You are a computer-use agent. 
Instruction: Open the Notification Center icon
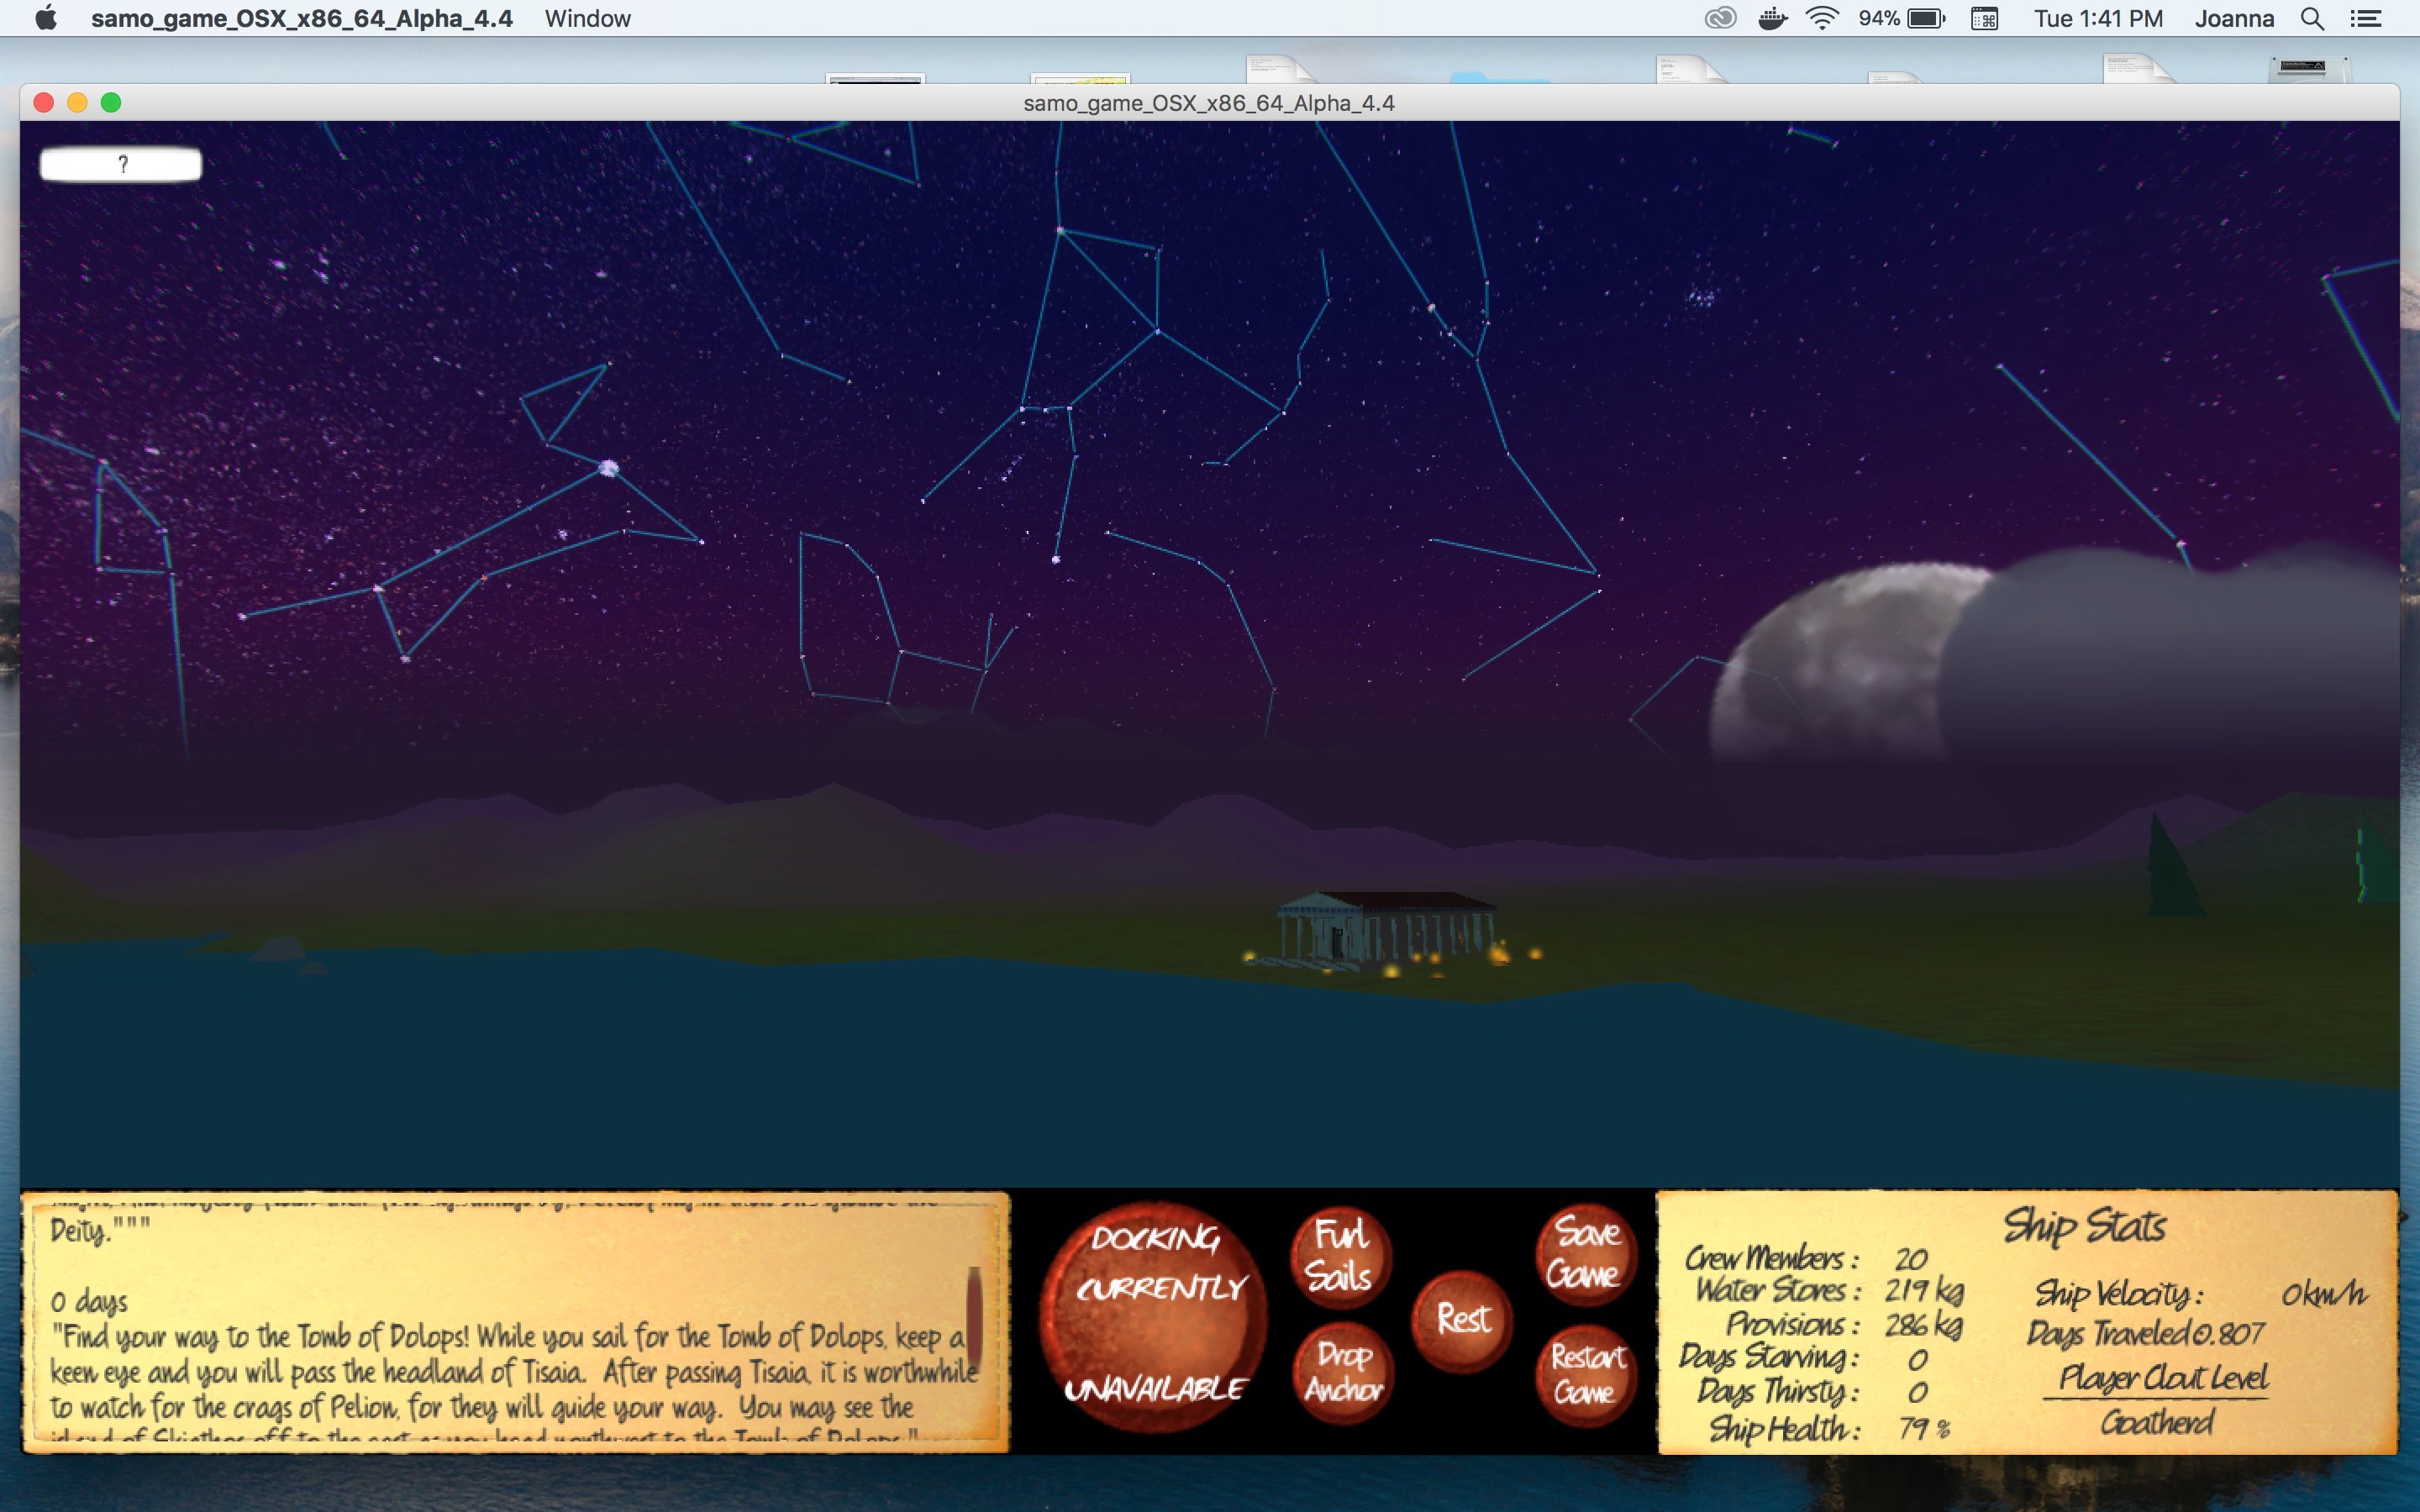(x=2366, y=19)
